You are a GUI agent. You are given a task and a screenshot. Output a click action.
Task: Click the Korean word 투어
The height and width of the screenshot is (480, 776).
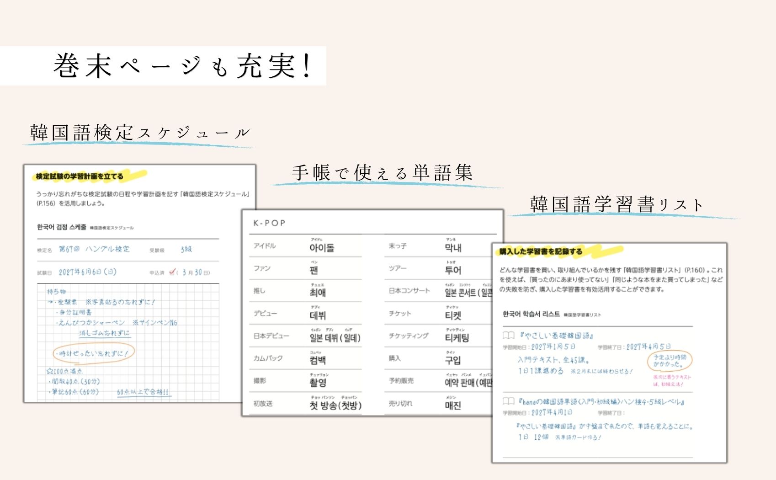click(453, 270)
